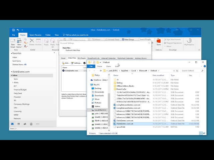This screenshot has width=214, height=160.
Task: Click Settings in Account Settings toolbar
Action: (x=76, y=63)
